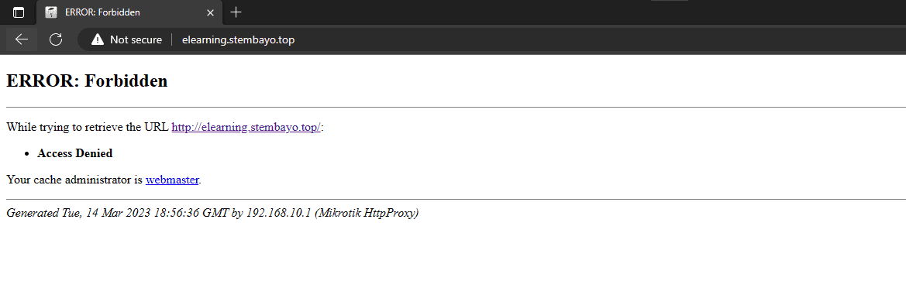This screenshot has width=906, height=305.
Task: Reload the page with refresh icon
Action: pos(56,39)
